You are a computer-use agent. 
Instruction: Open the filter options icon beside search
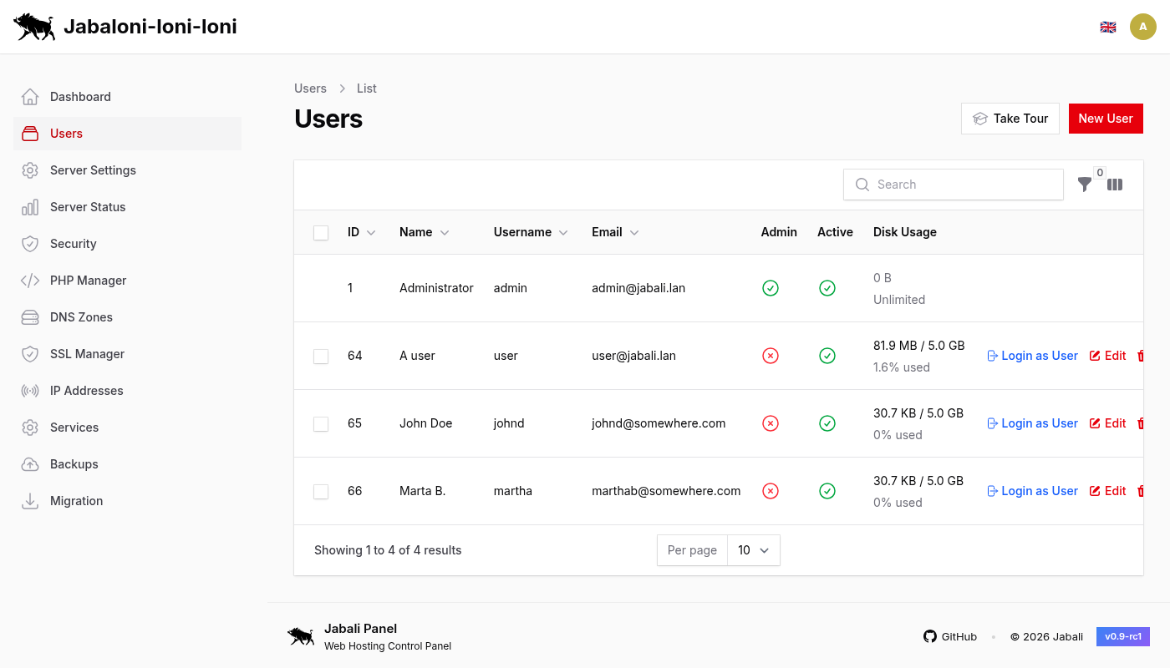(1085, 185)
